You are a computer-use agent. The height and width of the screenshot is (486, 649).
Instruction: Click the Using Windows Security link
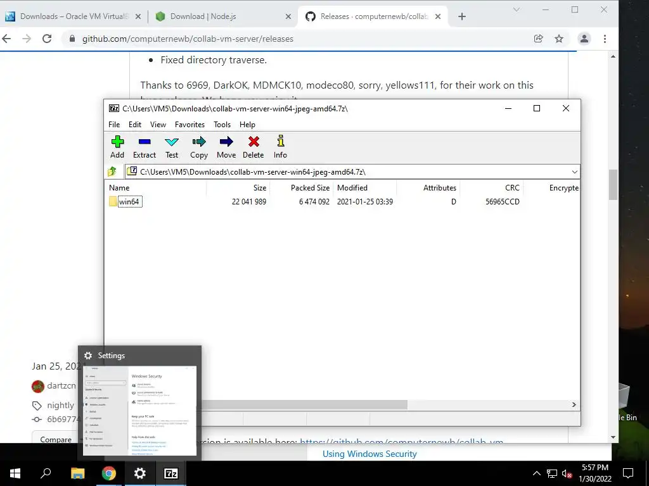point(369,454)
